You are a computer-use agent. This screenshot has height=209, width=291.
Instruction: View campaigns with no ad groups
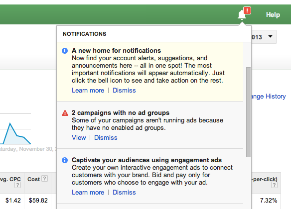point(79,138)
